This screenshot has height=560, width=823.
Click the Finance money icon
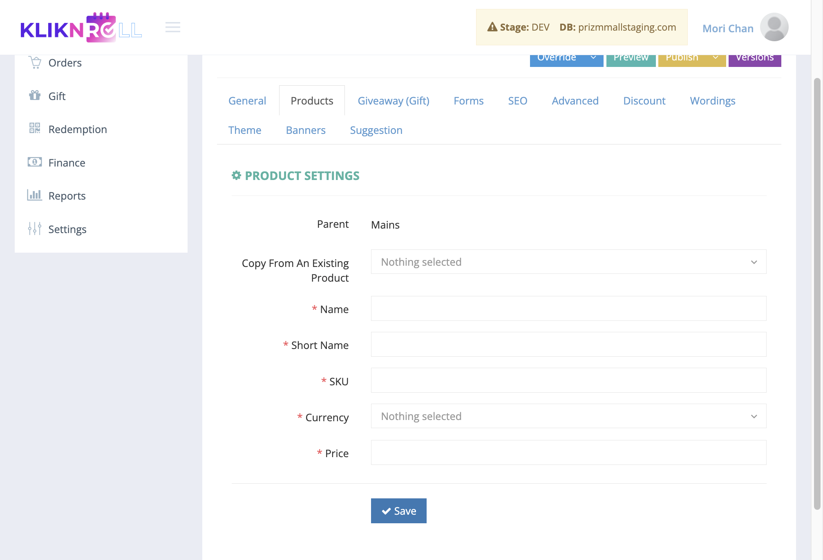pos(35,162)
